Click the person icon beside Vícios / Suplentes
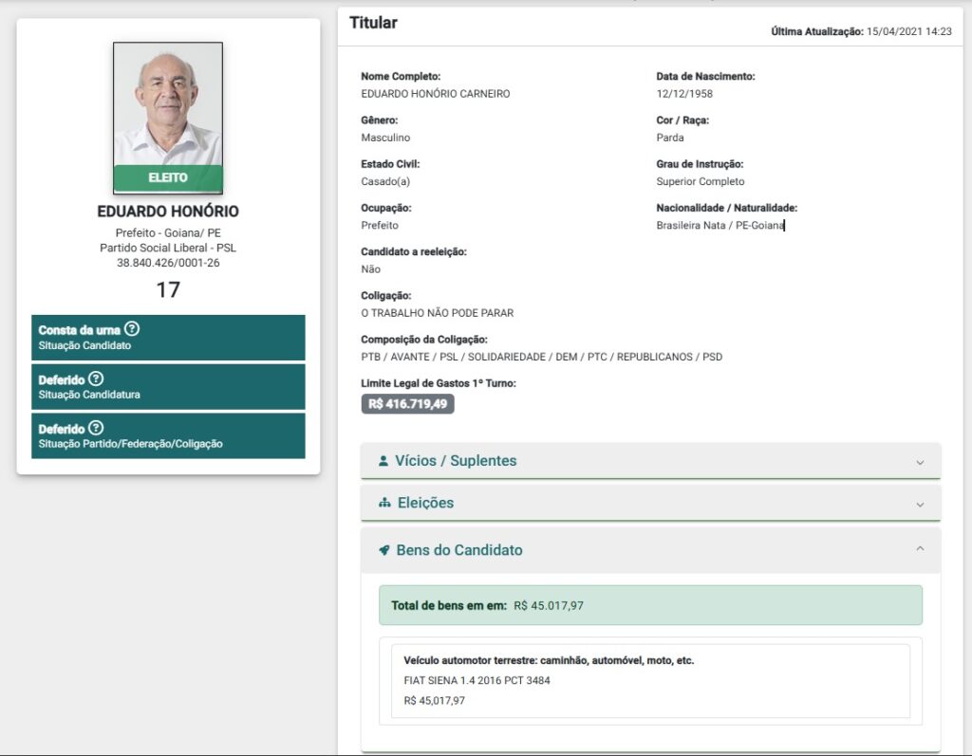Viewport: 972px width, 756px height. [383, 461]
